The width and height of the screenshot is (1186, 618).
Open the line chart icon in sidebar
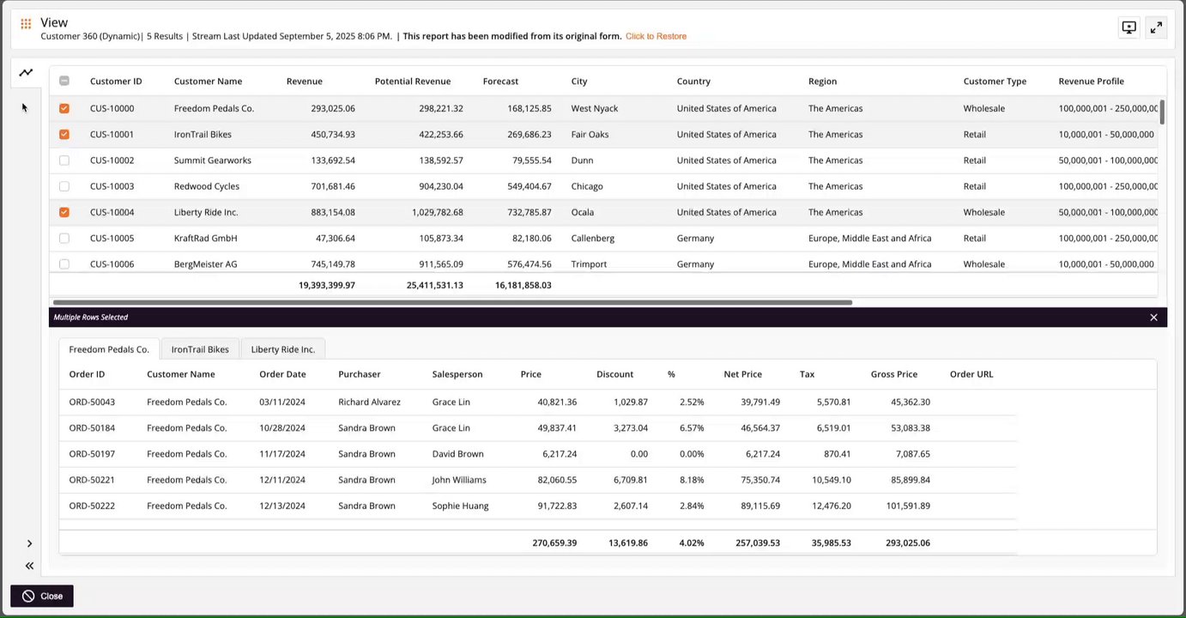pos(26,73)
